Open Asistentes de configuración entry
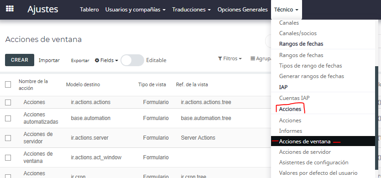 [314, 162]
